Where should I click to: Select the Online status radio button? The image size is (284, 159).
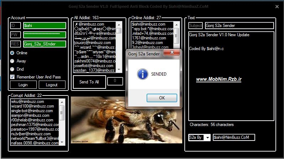(12, 53)
